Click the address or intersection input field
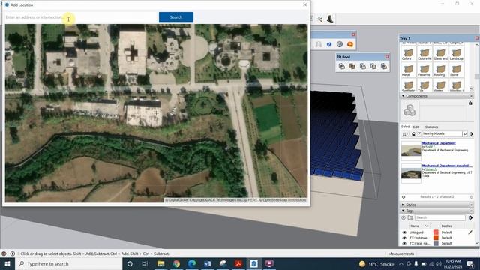480x270 pixels. (x=81, y=17)
